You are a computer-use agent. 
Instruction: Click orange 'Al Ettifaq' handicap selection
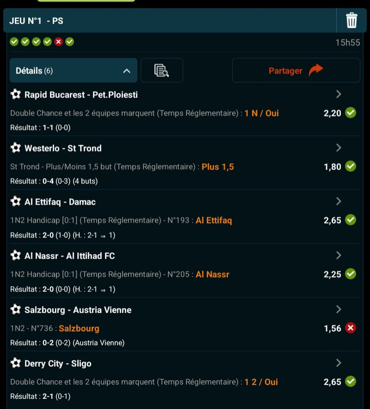coord(213,220)
